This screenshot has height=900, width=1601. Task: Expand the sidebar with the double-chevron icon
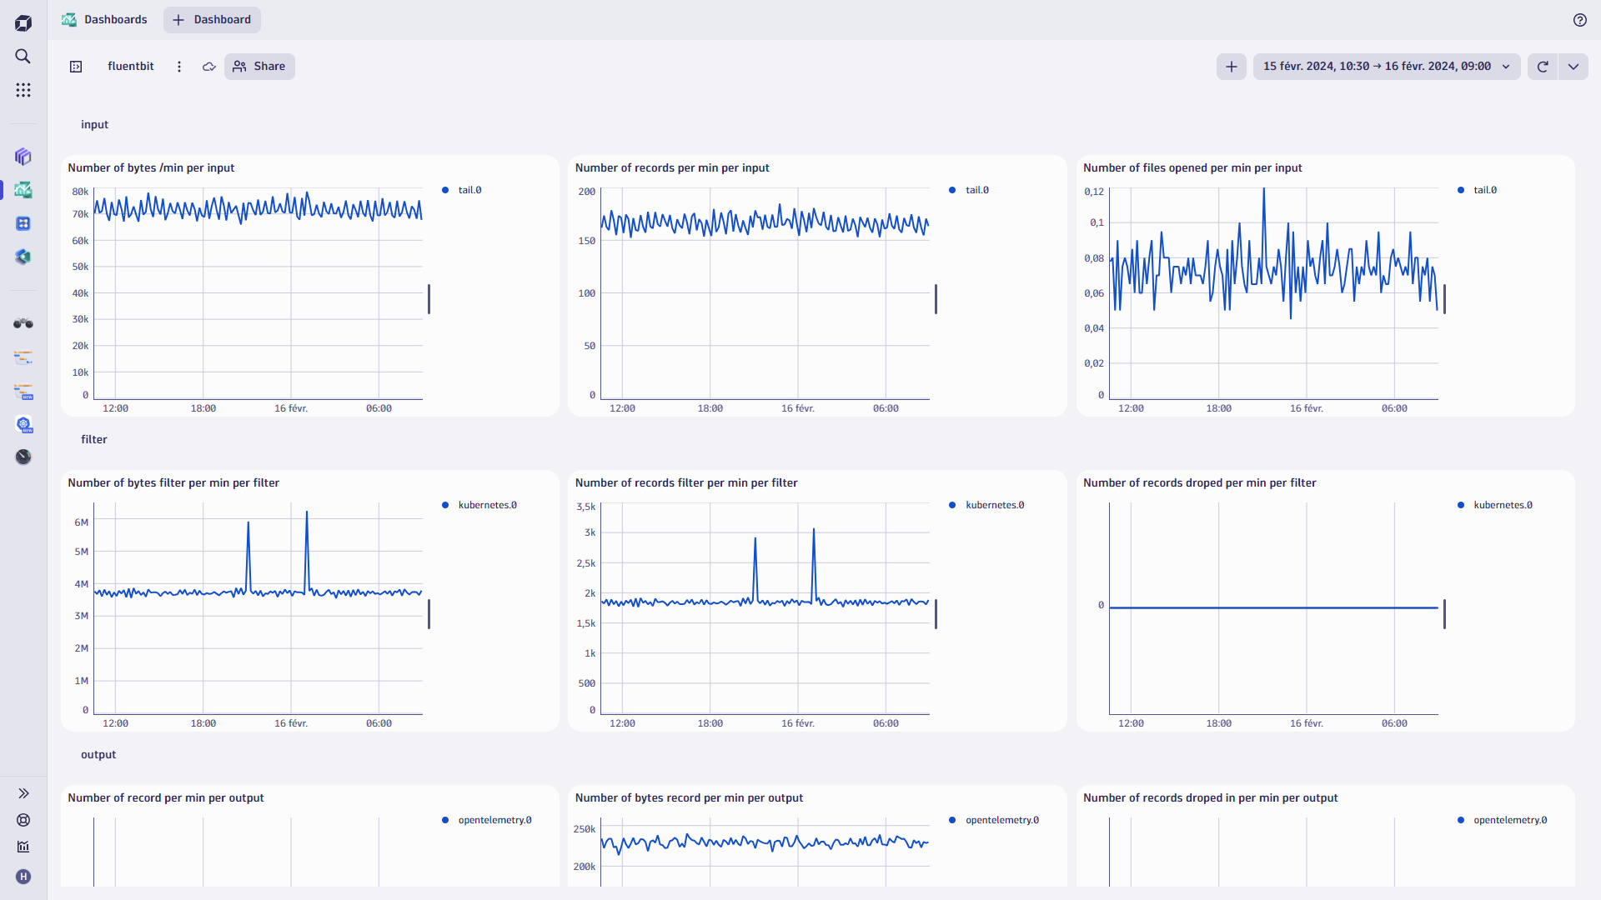tap(23, 793)
